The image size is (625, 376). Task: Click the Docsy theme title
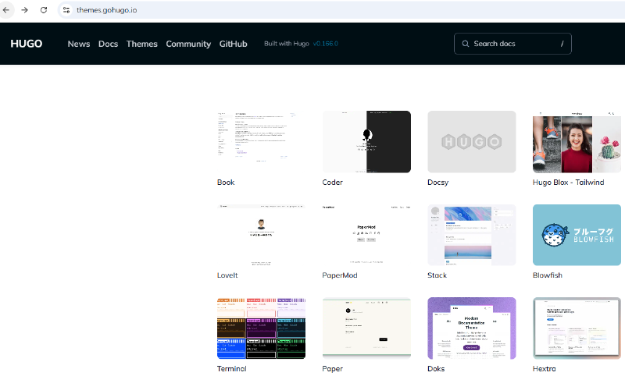[437, 183]
